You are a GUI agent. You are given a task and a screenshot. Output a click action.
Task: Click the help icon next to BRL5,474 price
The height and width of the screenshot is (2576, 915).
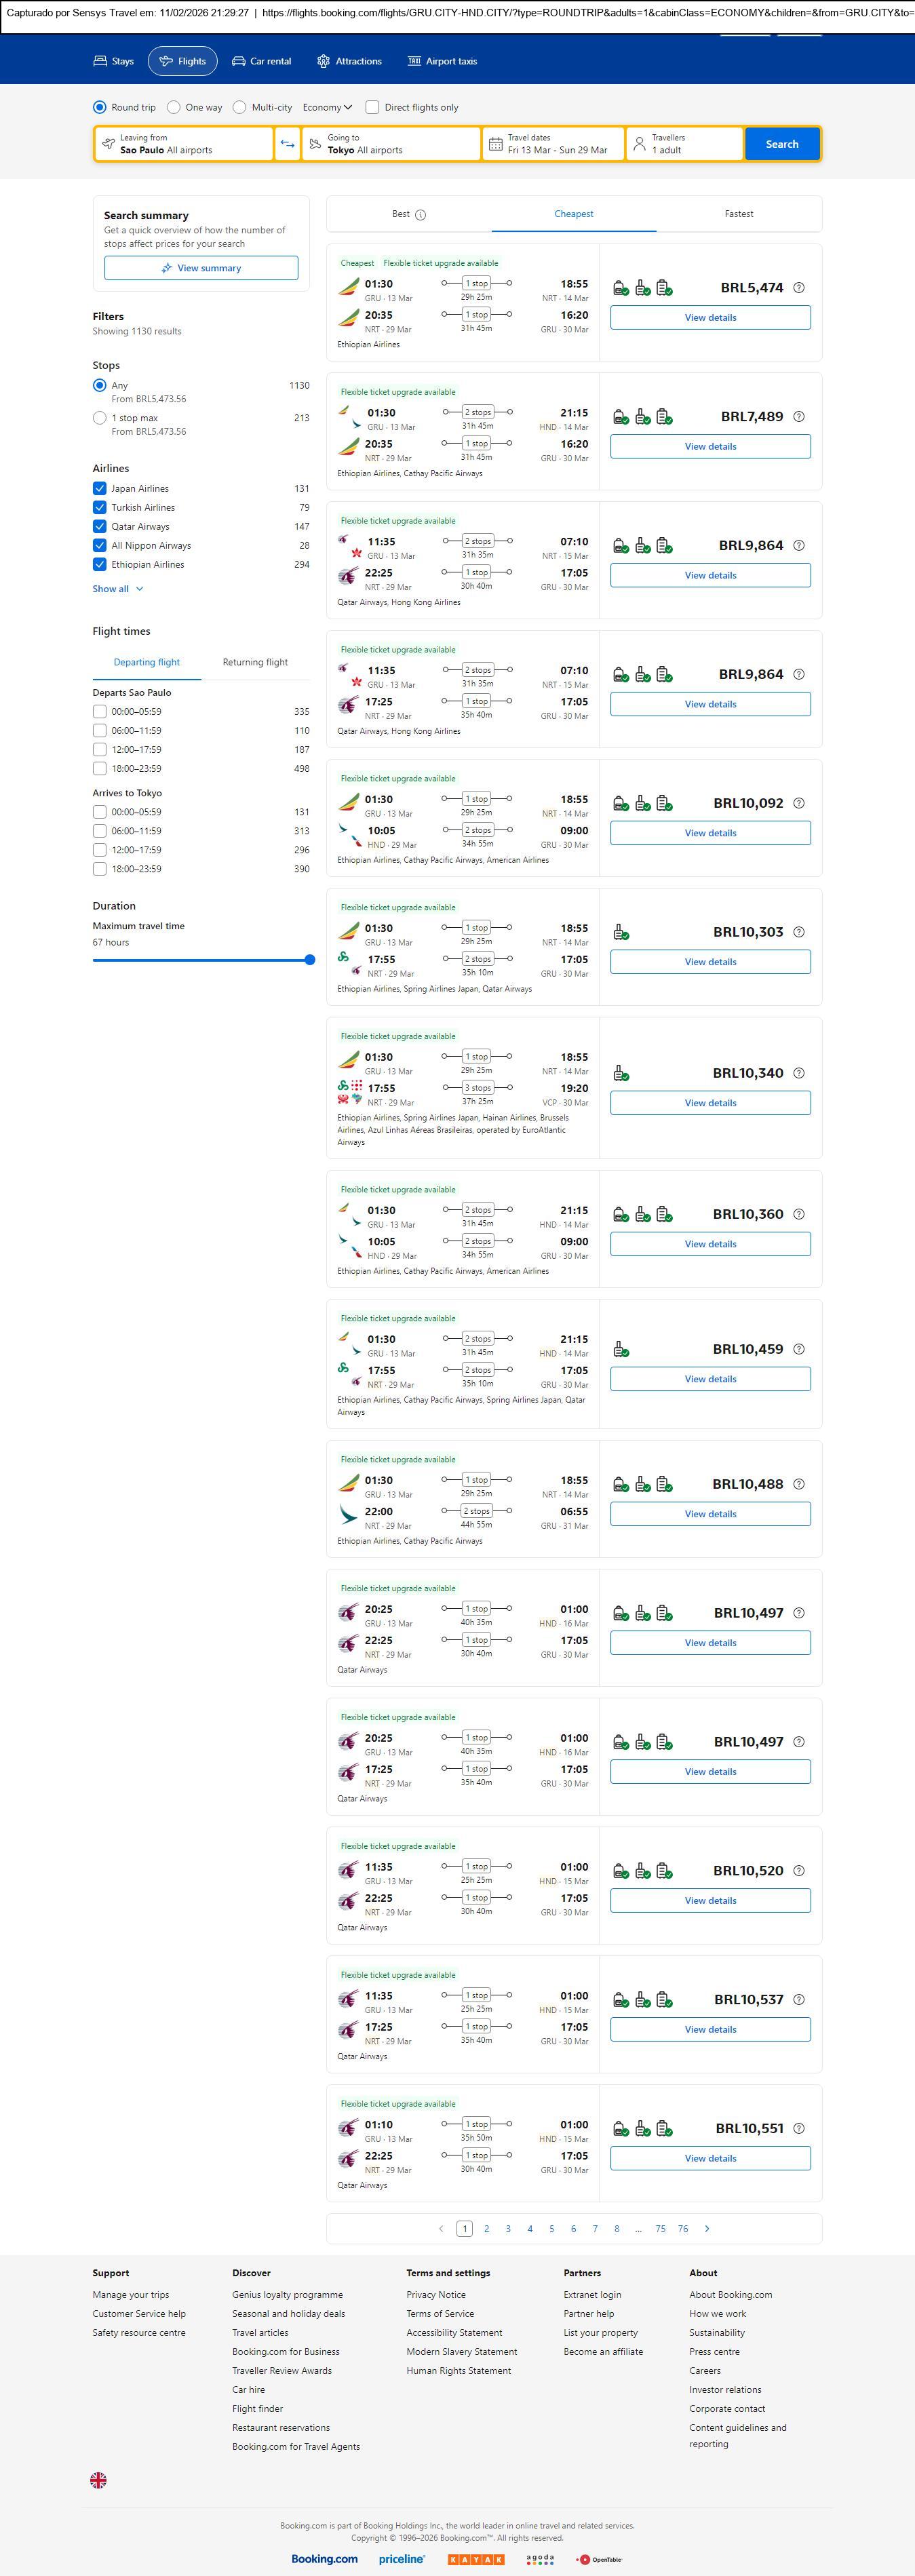pos(798,288)
